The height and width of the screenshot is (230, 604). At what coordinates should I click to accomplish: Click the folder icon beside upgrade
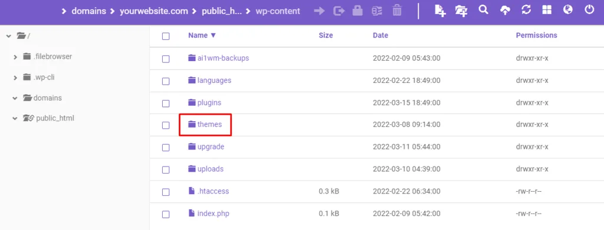pyautogui.click(x=192, y=146)
